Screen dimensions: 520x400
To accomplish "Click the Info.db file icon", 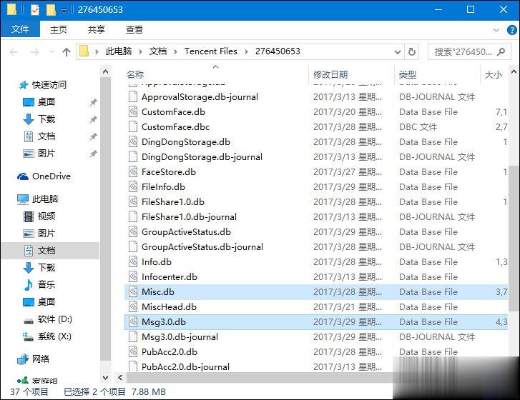I will [x=133, y=261].
